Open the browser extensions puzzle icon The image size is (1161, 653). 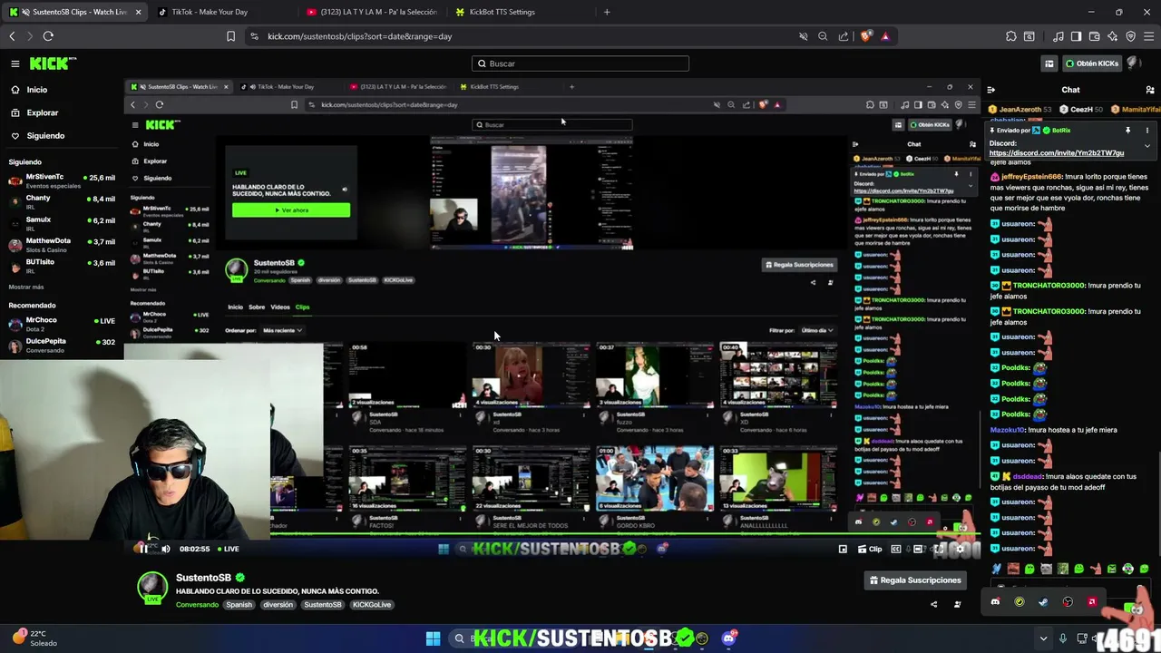(1011, 36)
